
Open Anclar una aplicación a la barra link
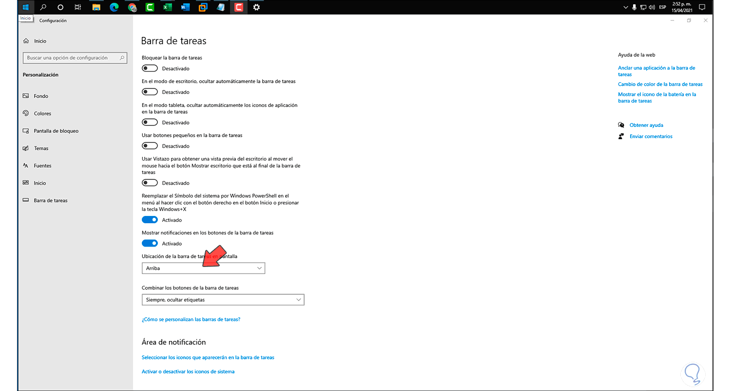(656, 71)
